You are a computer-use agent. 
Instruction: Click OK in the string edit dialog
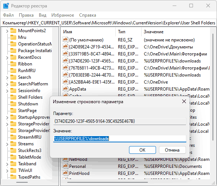(142, 150)
